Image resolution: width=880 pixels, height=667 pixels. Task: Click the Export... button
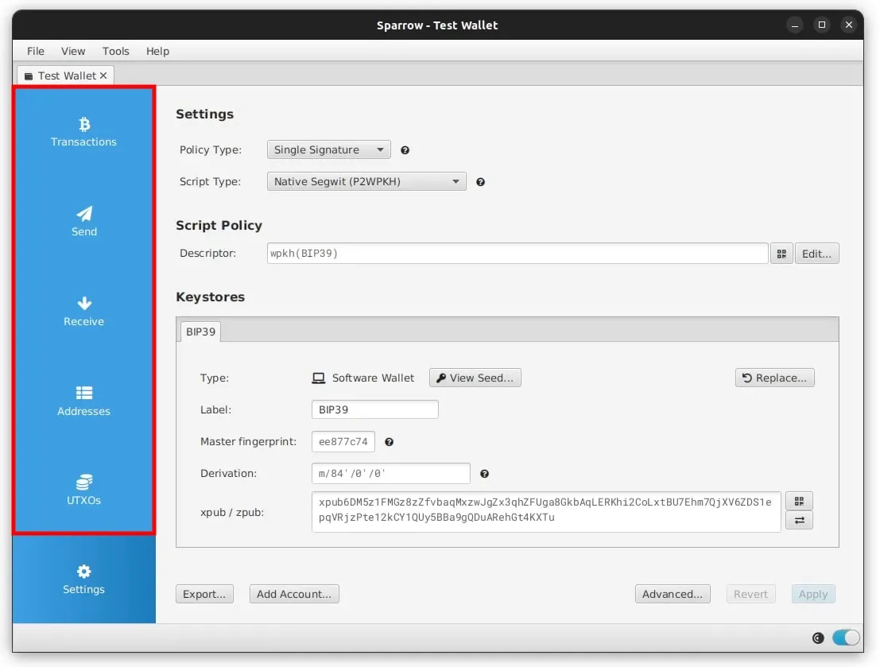(x=204, y=594)
